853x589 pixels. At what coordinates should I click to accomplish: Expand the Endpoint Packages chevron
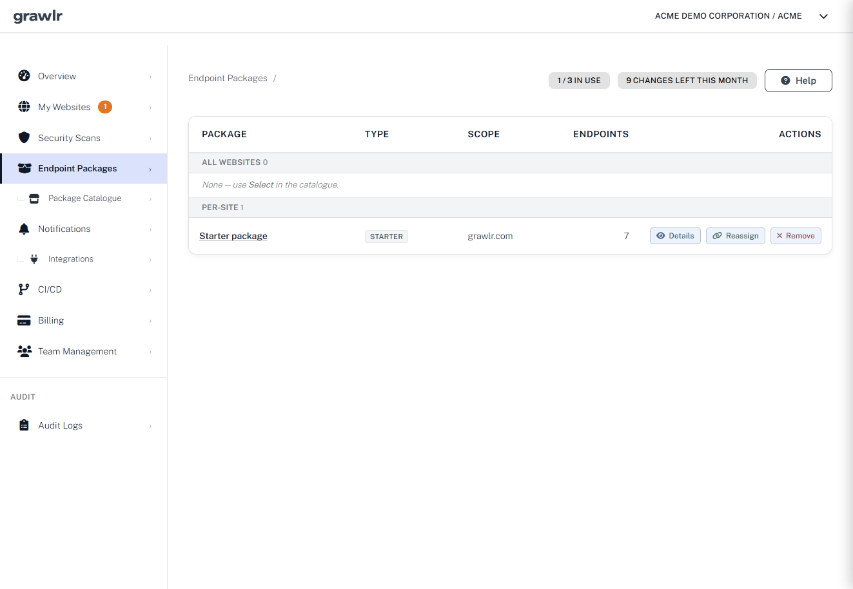pyautogui.click(x=150, y=169)
